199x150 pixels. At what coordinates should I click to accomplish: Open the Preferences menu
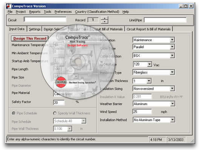tap(63, 12)
